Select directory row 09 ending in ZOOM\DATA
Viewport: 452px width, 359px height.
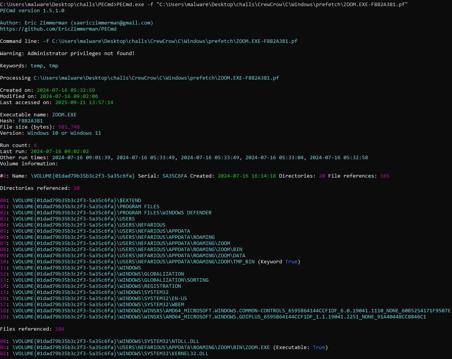(123, 256)
